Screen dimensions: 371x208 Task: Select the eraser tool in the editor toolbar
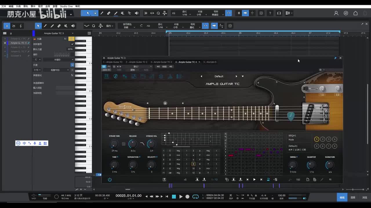click(59, 26)
